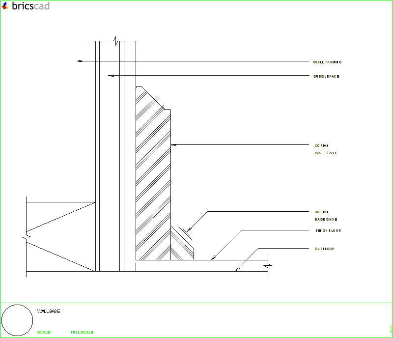Select the SUBSURFACE annotation text

pos(325,76)
